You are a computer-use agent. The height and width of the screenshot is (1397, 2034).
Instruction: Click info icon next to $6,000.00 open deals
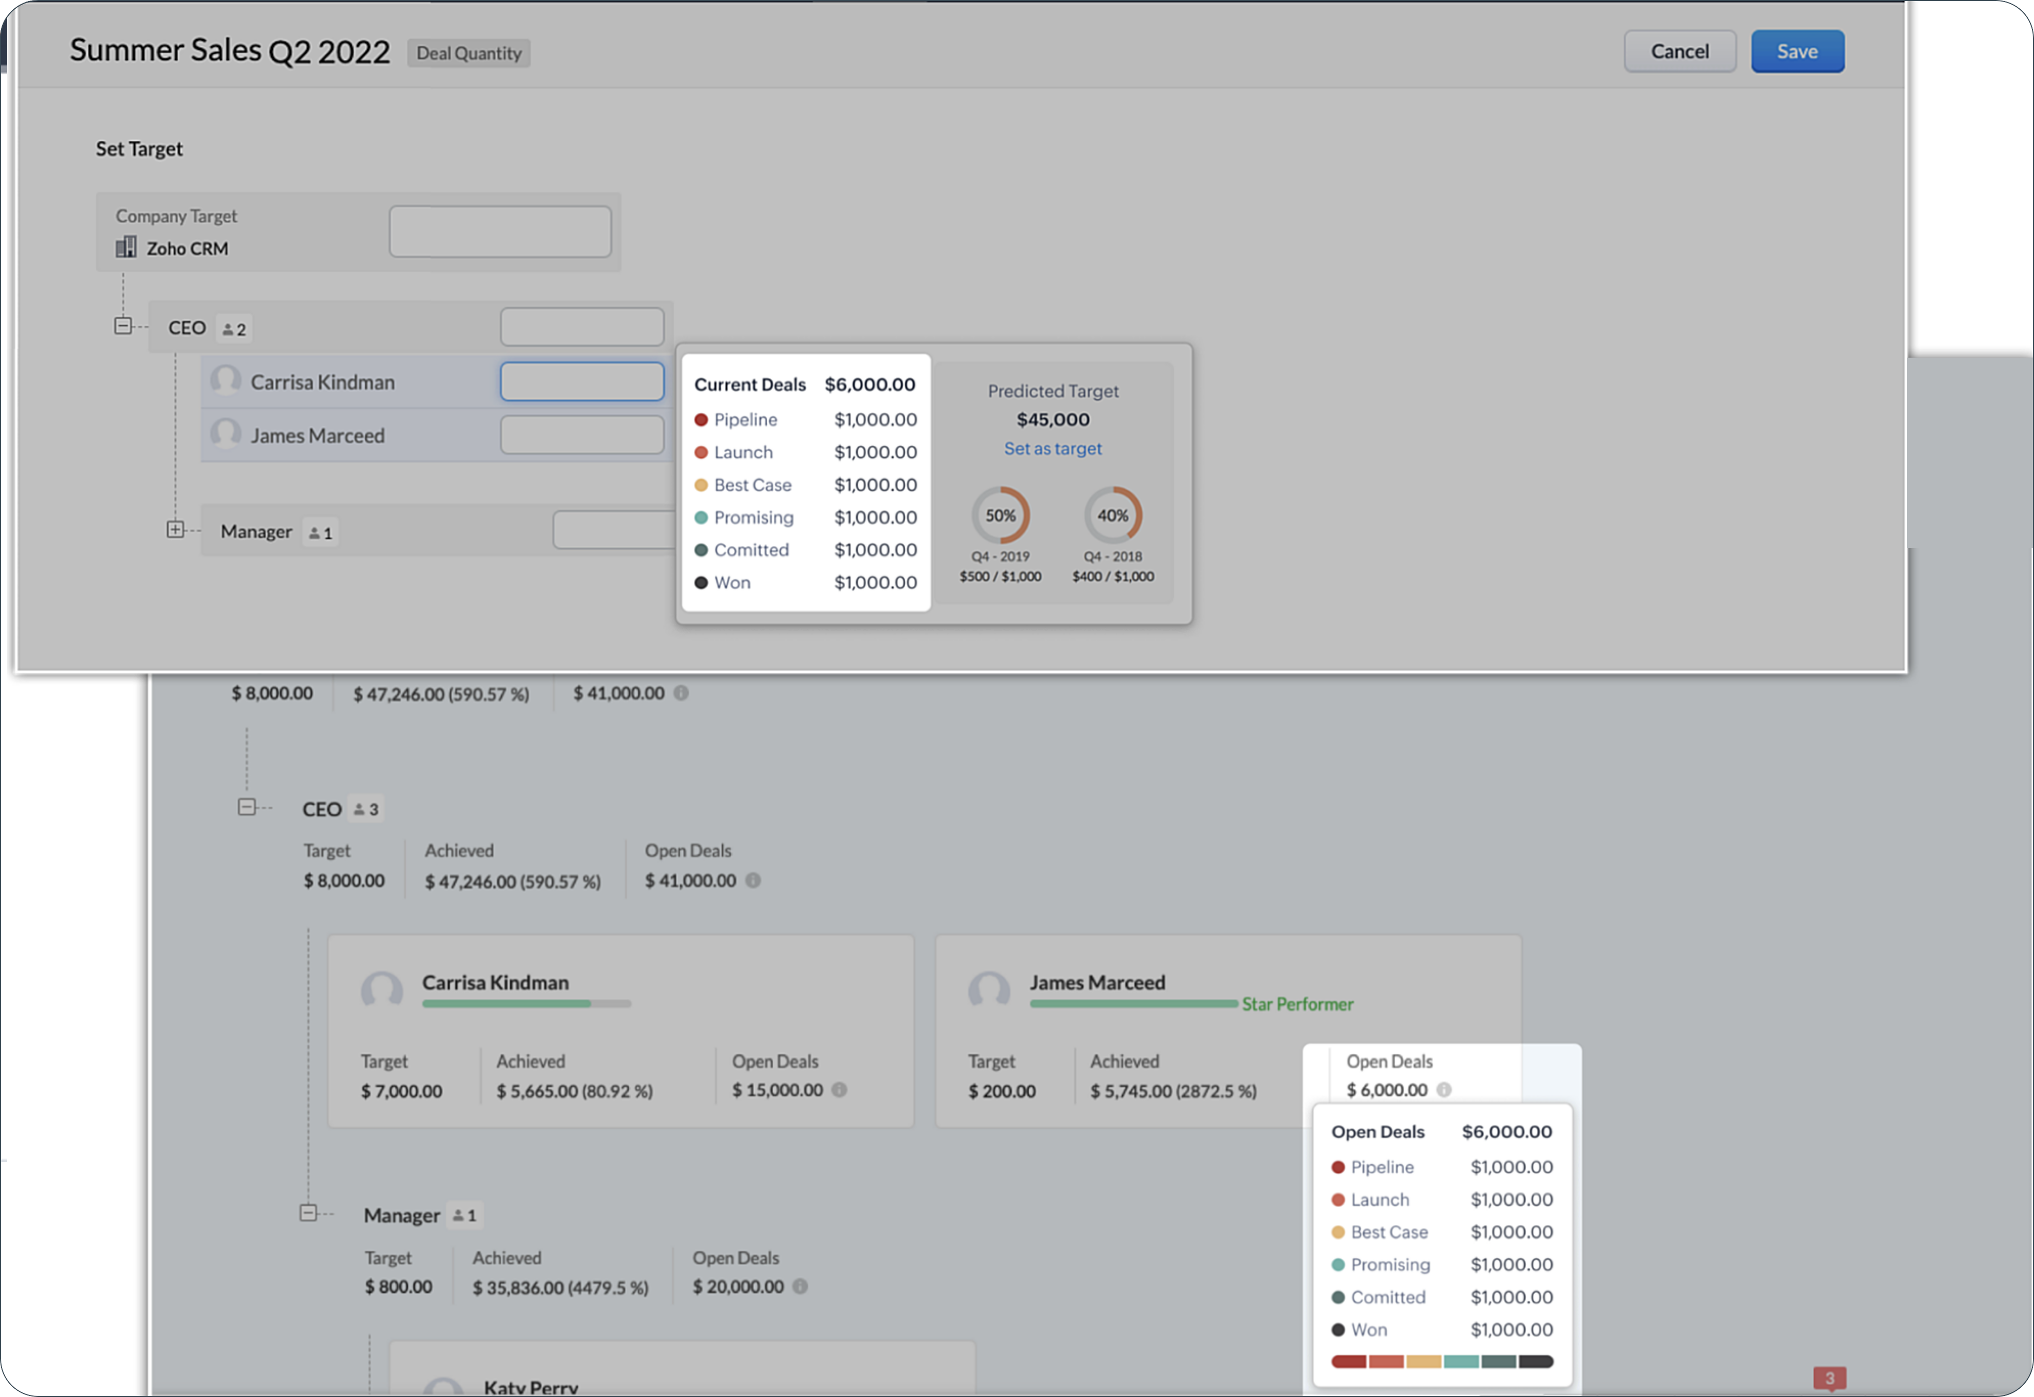(1444, 1090)
